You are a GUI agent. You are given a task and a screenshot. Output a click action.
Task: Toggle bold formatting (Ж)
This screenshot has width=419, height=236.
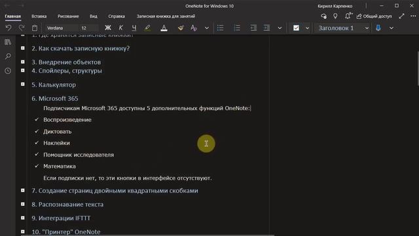107,28
